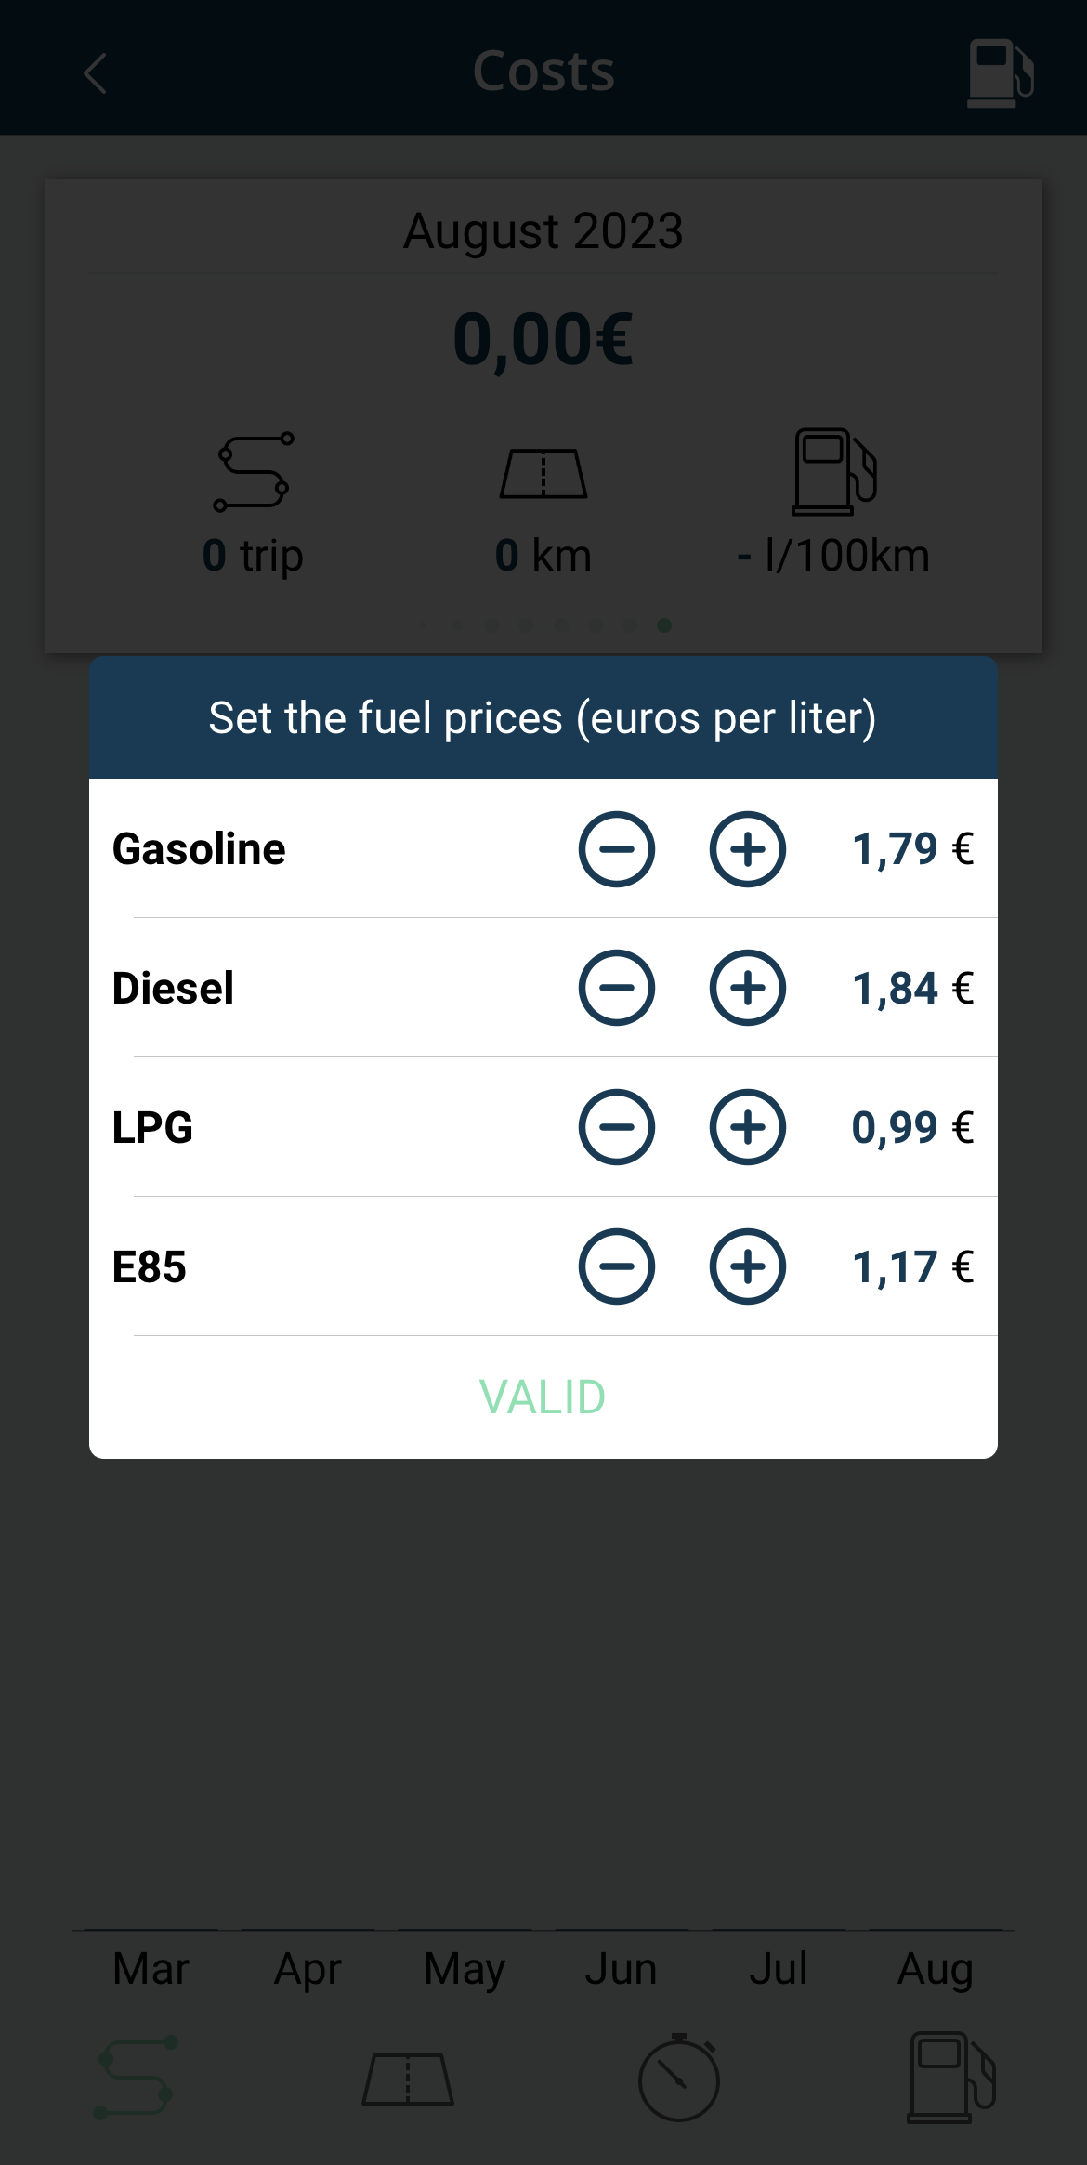This screenshot has height=2165, width=1087.
Task: Decrease the Gasoline price
Action: 616,849
